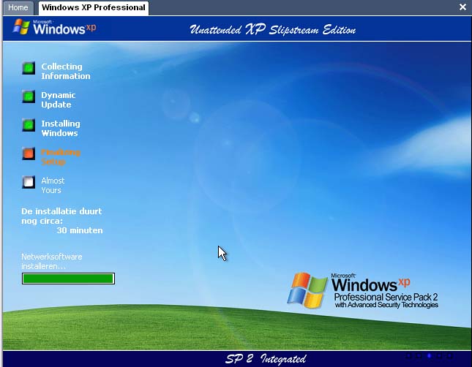Click the green Collecting Information step indicator
Image resolution: width=472 pixels, height=367 pixels.
tap(29, 68)
